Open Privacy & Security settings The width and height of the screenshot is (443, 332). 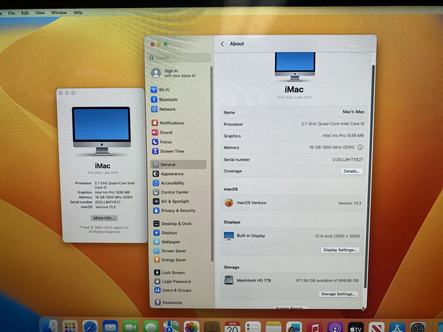(174, 211)
